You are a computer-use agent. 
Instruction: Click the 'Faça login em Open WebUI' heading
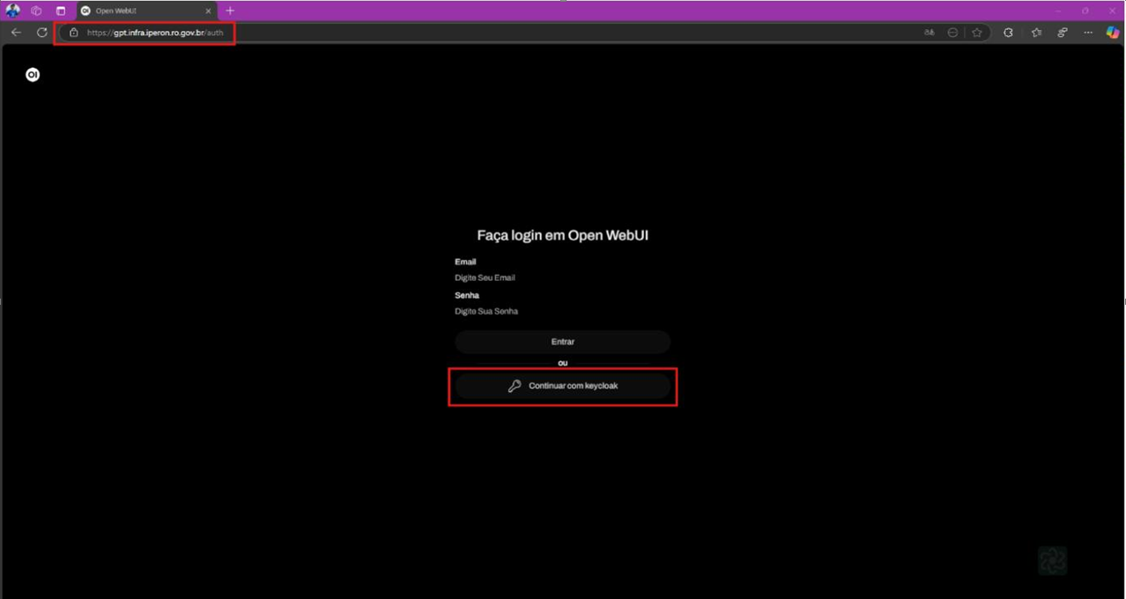562,236
